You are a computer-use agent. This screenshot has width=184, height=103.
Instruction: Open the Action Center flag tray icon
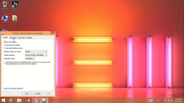click(165, 100)
